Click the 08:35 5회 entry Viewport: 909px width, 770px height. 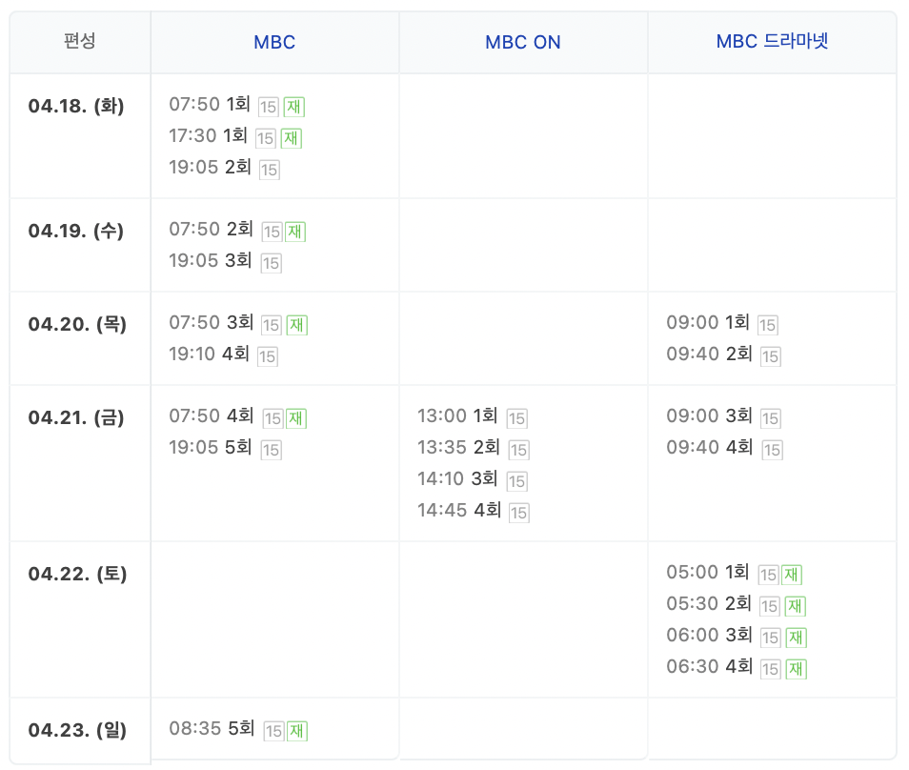point(212,728)
